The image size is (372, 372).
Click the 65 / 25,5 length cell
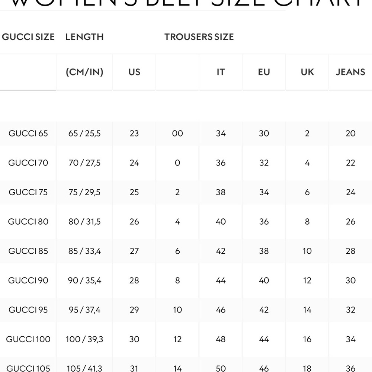coord(84,133)
